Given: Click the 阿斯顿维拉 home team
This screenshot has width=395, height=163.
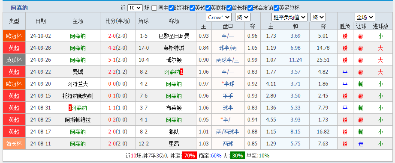Looking at the screenshot, I should click(78, 120).
